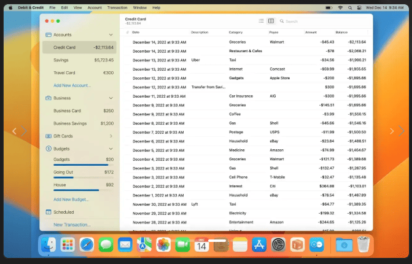Open Maps from the Dock
Viewport: 412px width, 264px height.
(x=144, y=245)
